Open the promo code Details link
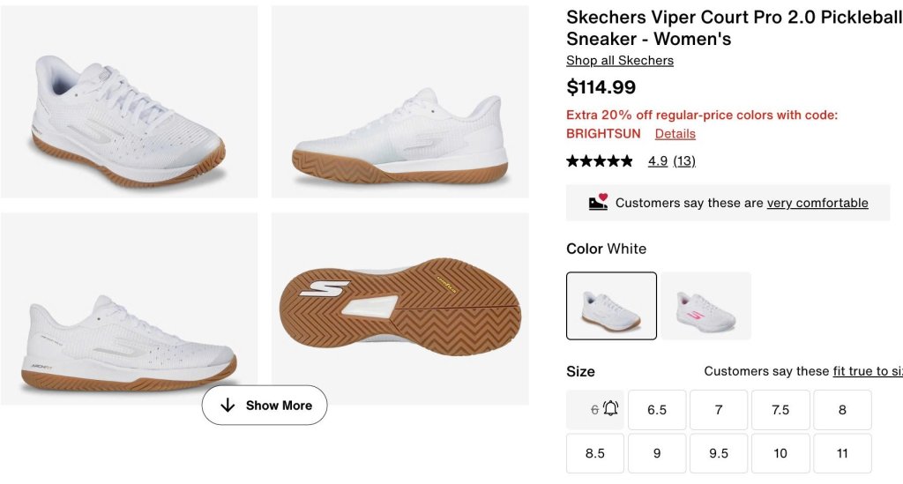Image resolution: width=903 pixels, height=484 pixels. (x=675, y=134)
